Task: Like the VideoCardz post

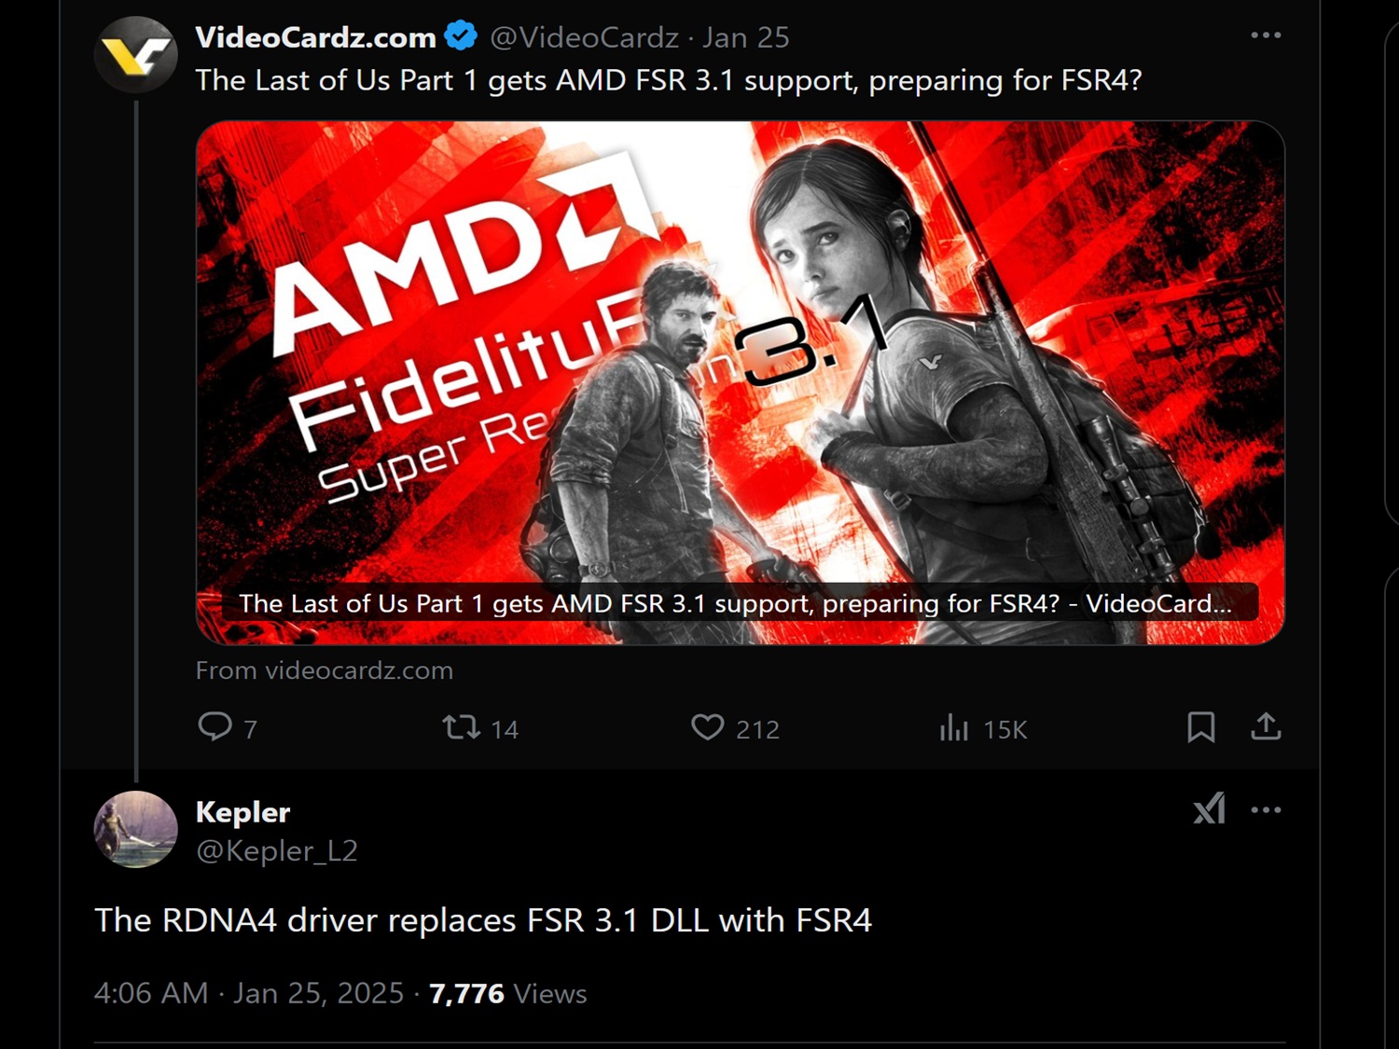Action: pyautogui.click(x=707, y=726)
